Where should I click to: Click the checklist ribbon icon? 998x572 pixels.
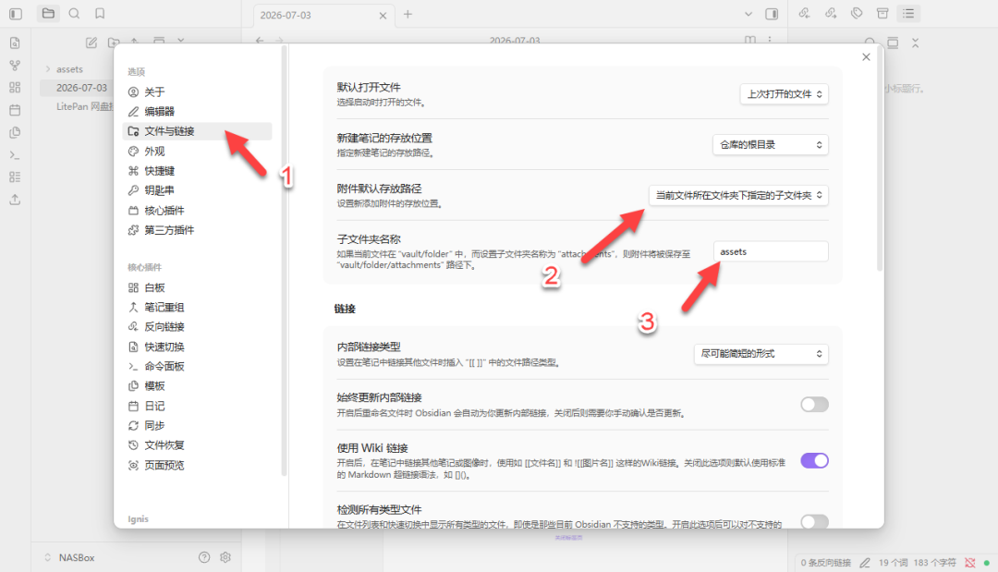(x=16, y=177)
